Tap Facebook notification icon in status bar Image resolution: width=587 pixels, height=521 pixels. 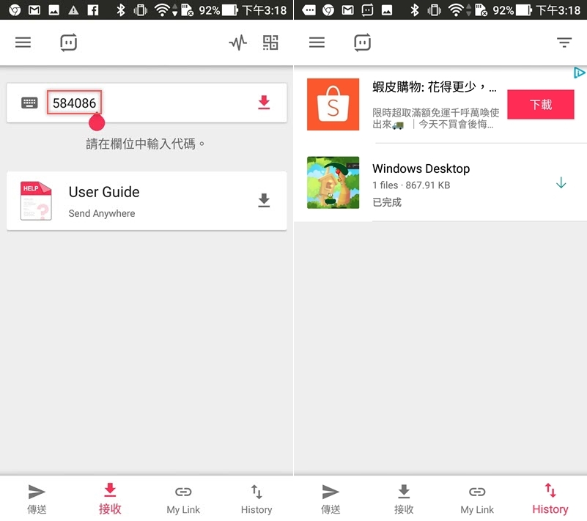pyautogui.click(x=93, y=10)
